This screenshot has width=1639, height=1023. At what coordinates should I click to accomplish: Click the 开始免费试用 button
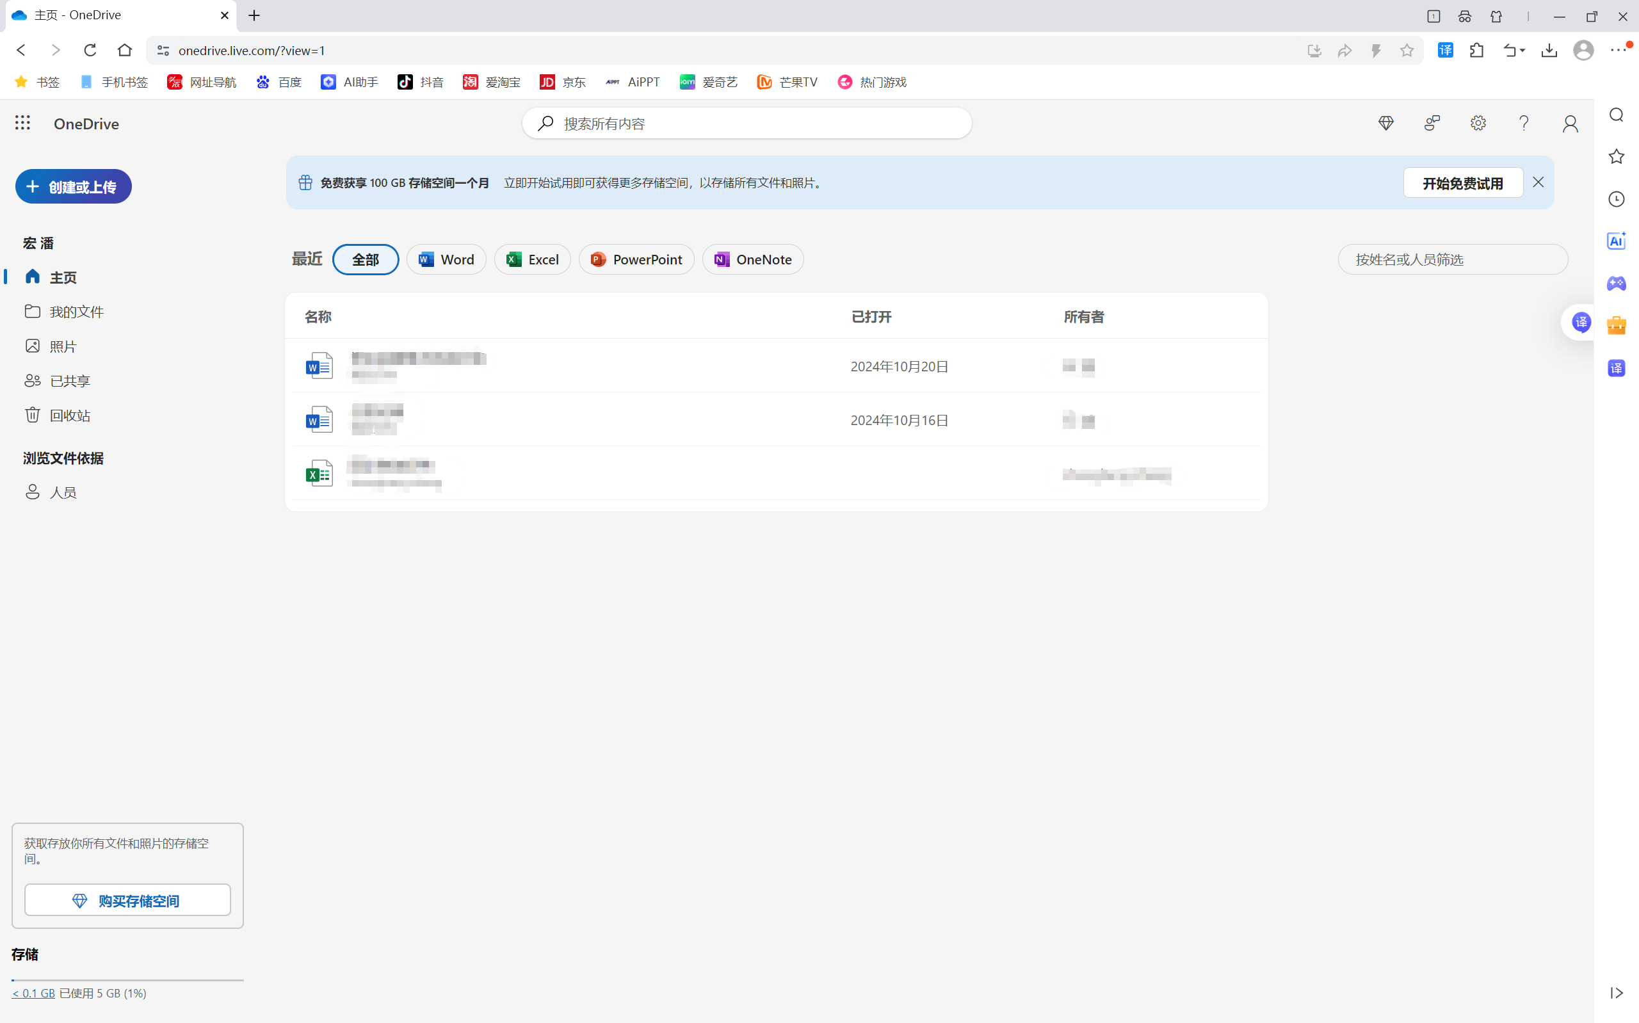point(1462,183)
